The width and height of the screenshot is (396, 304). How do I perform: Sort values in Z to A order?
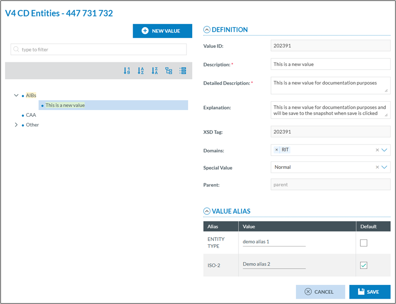(x=154, y=71)
